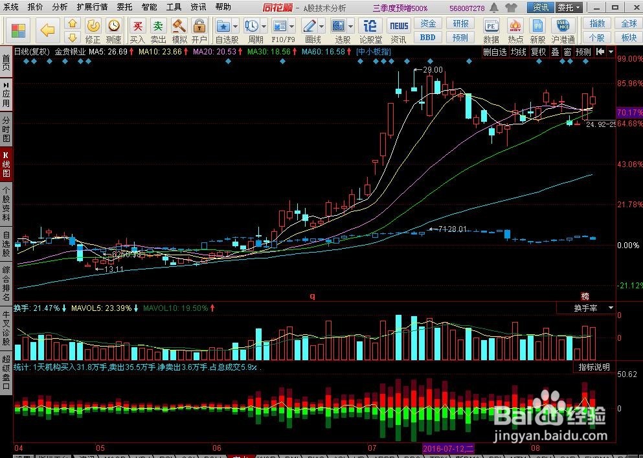This screenshot has width=643, height=458.
Task: Open the 自选股 watchlist folder icon
Action: [x=223, y=27]
